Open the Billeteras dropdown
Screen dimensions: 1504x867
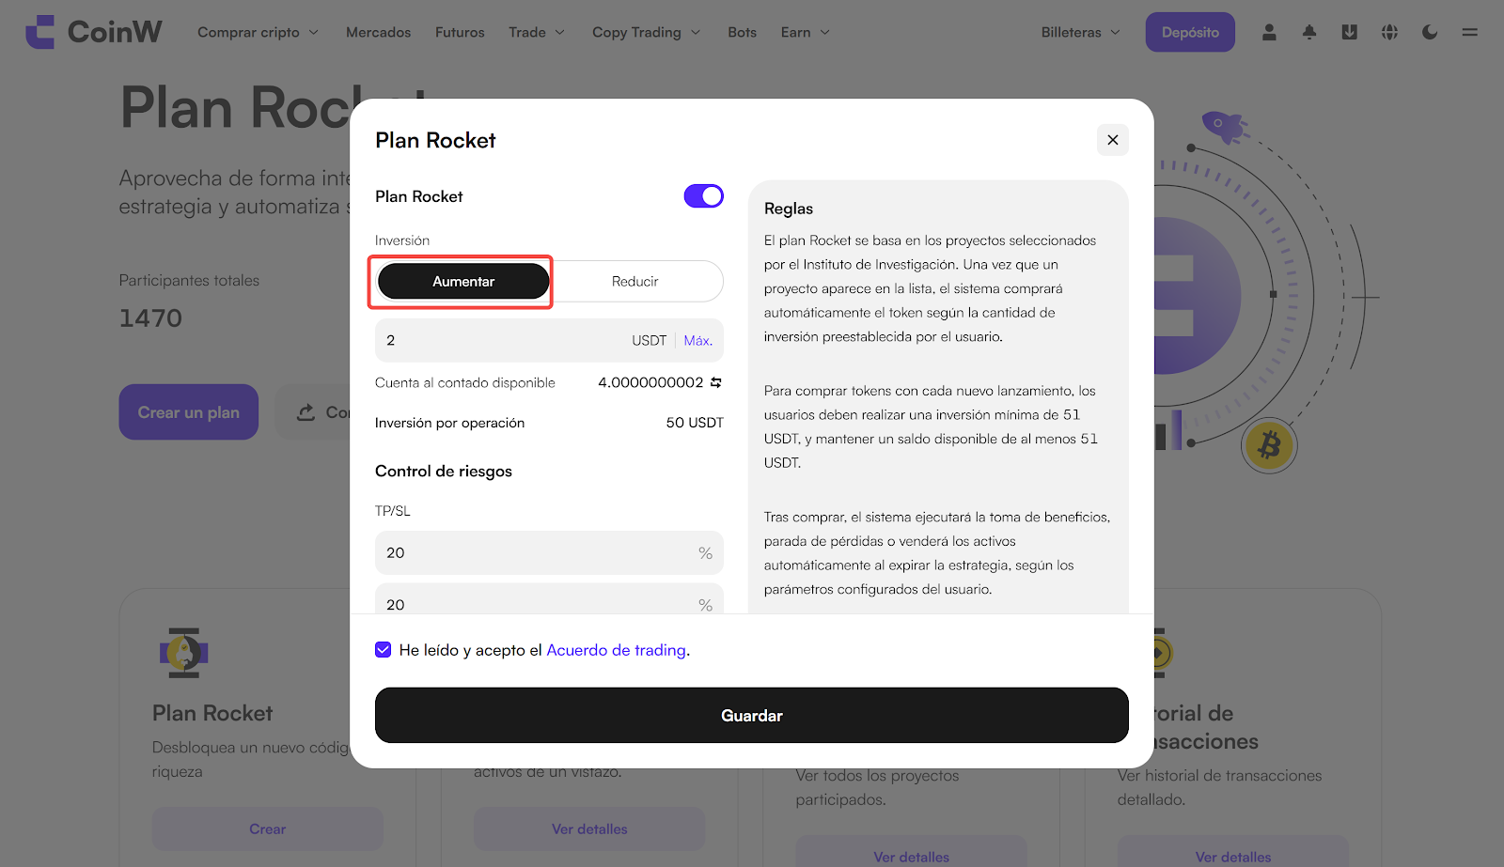[x=1080, y=32]
